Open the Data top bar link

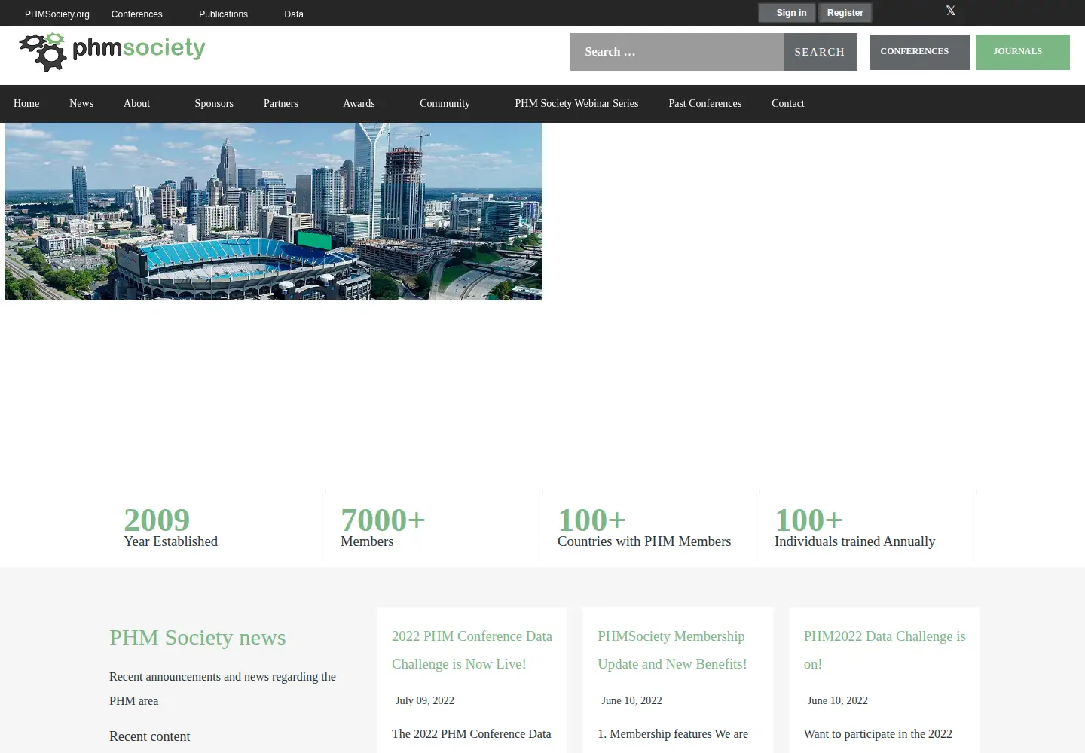pyautogui.click(x=294, y=14)
